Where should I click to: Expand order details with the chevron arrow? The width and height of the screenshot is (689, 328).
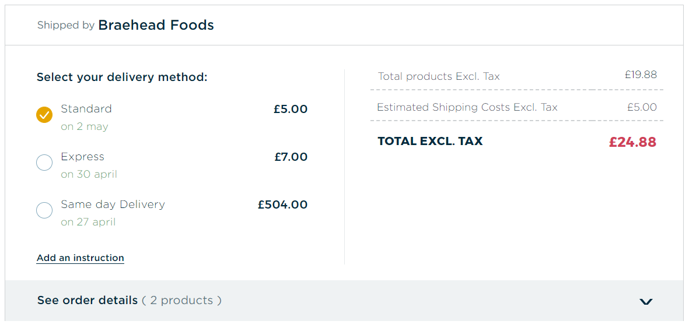[646, 301]
